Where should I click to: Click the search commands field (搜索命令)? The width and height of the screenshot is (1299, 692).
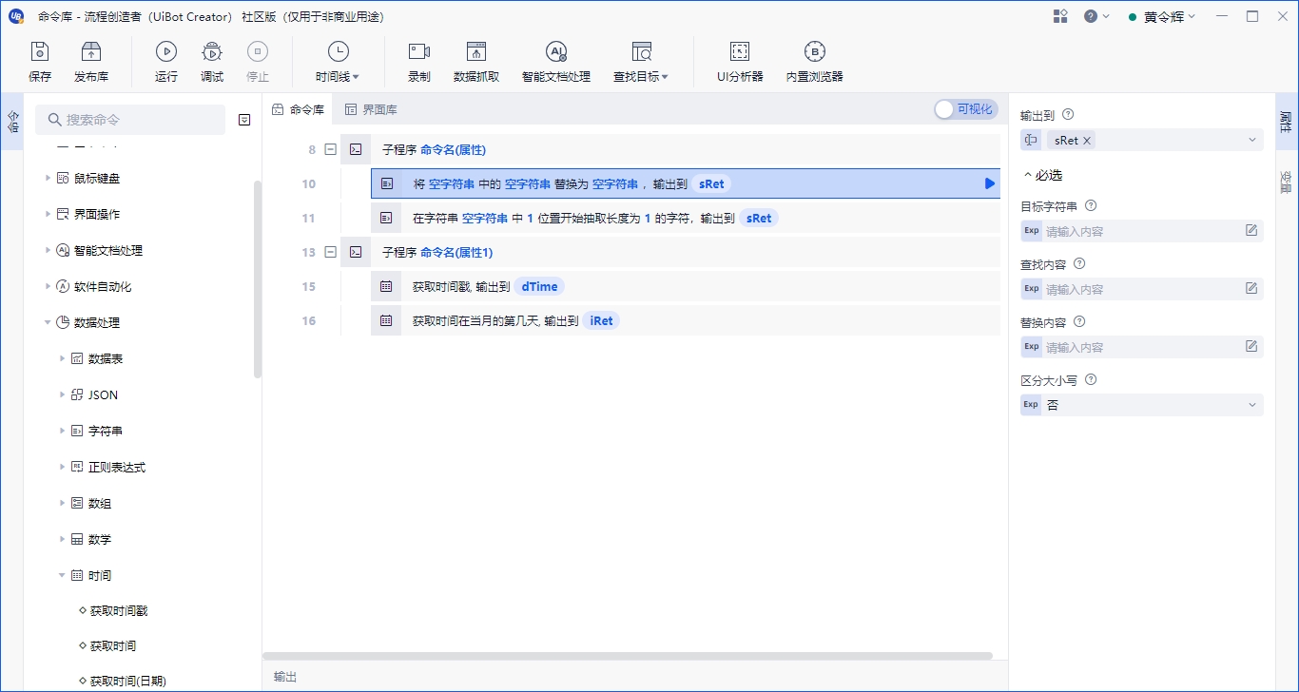click(130, 120)
